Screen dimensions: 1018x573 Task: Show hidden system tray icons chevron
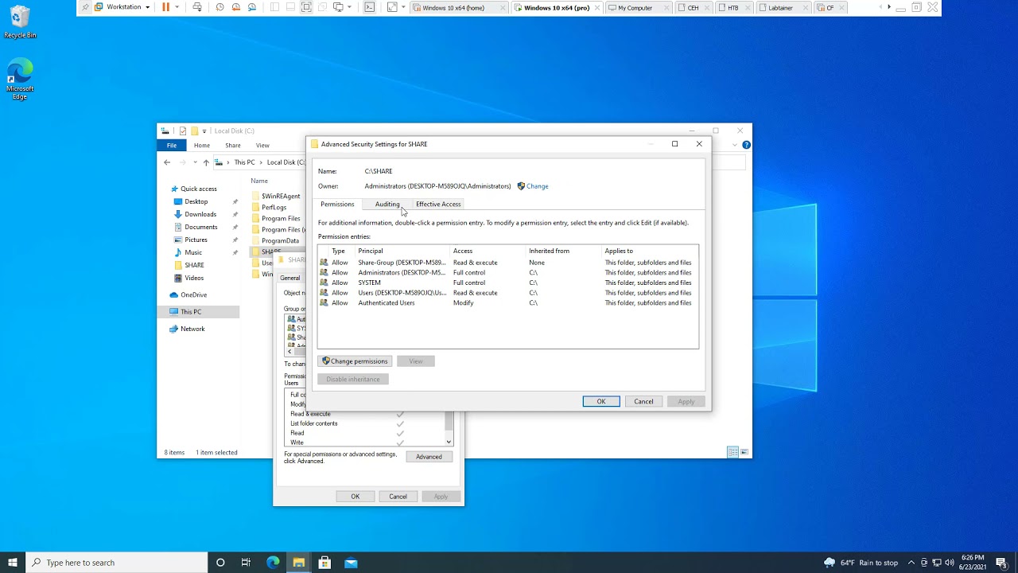911,563
